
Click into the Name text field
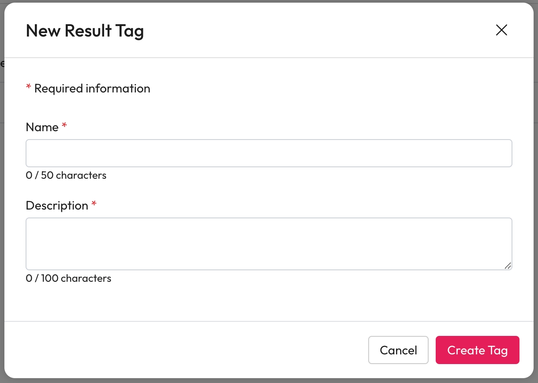(x=269, y=153)
